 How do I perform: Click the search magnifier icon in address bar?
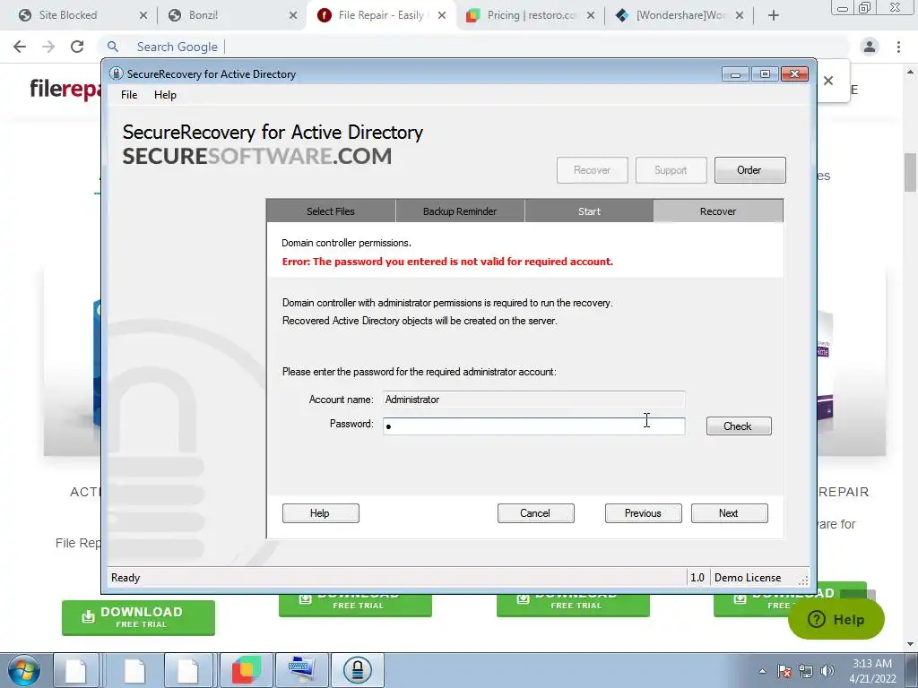coord(113,47)
